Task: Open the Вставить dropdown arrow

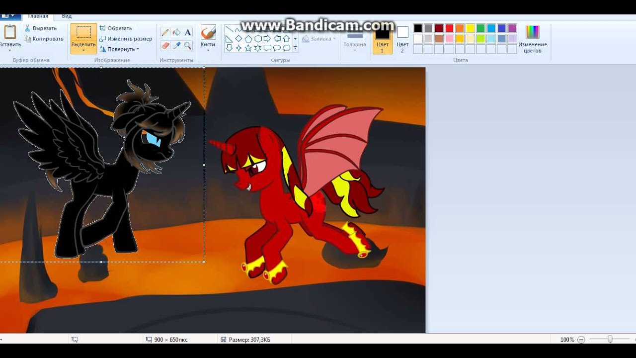Action: 9,50
